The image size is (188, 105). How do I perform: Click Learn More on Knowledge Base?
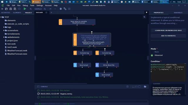[x=168, y=30]
